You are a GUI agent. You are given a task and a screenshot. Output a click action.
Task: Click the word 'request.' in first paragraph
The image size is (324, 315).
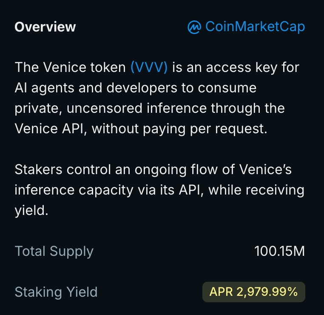[x=242, y=129]
